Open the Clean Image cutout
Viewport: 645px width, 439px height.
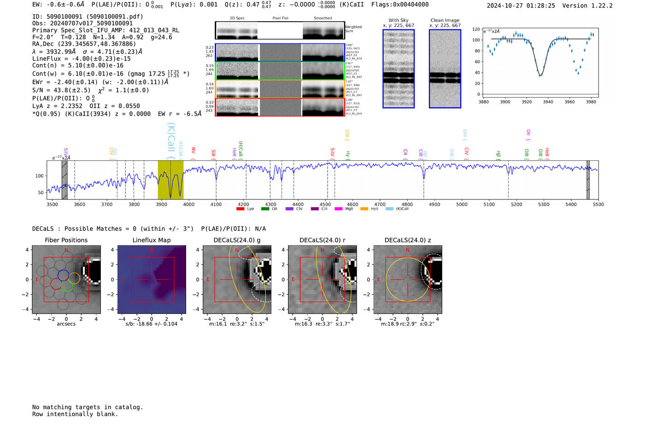point(445,69)
